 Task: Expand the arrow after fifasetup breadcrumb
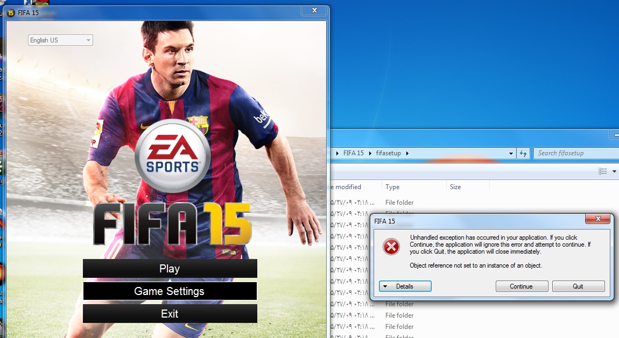(x=407, y=153)
